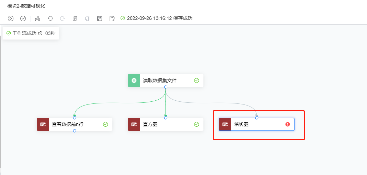Click the output port below 查看数据前n行
The image size is (367, 175).
click(75, 131)
